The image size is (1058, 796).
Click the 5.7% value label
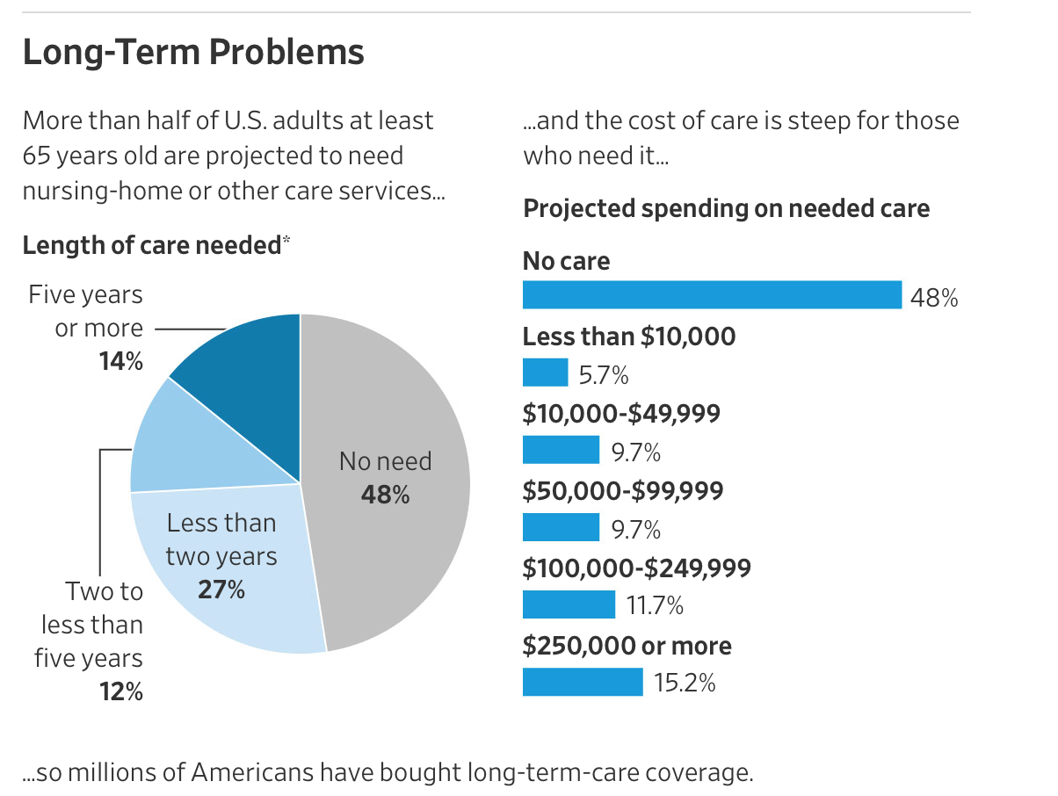(604, 375)
